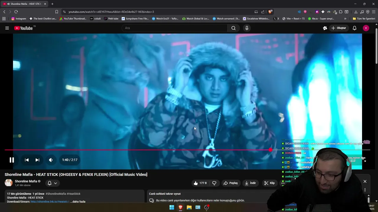Skip to the previous video

click(x=27, y=160)
